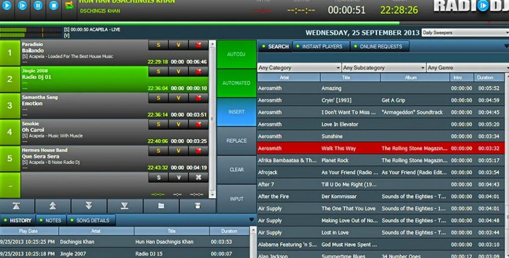Switch to the History tab
Screen dimensions: 509x258
17,220
